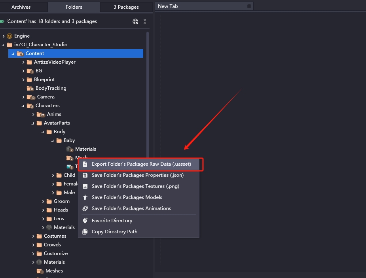Viewport: 366px width, 278px height.
Task: Collapse the Content folder node
Action: click(x=13, y=54)
